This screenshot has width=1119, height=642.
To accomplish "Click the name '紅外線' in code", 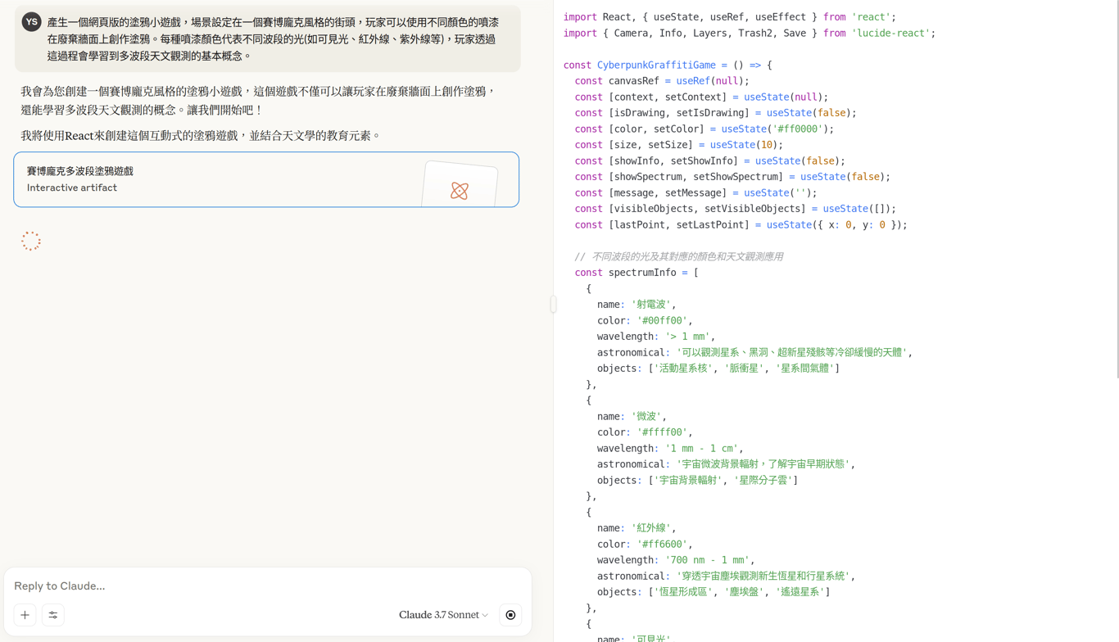I will [x=652, y=528].
